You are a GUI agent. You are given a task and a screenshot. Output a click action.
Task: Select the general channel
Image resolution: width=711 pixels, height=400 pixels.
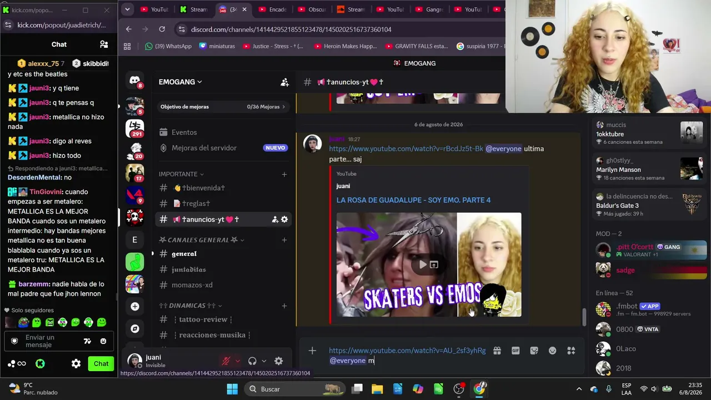[x=222, y=254]
